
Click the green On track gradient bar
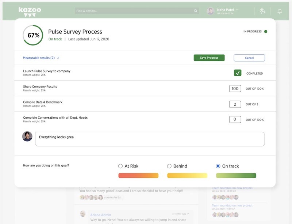tap(236, 175)
